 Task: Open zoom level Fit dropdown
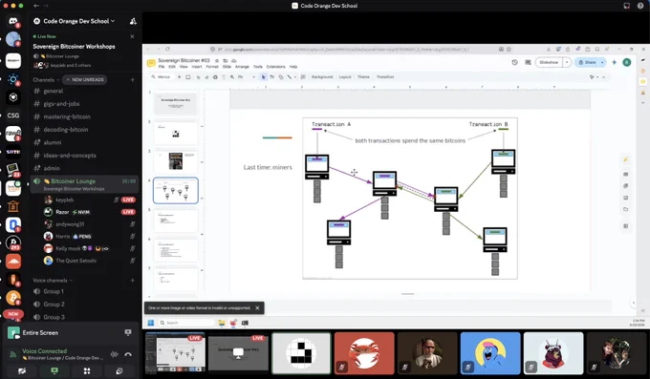pos(246,77)
